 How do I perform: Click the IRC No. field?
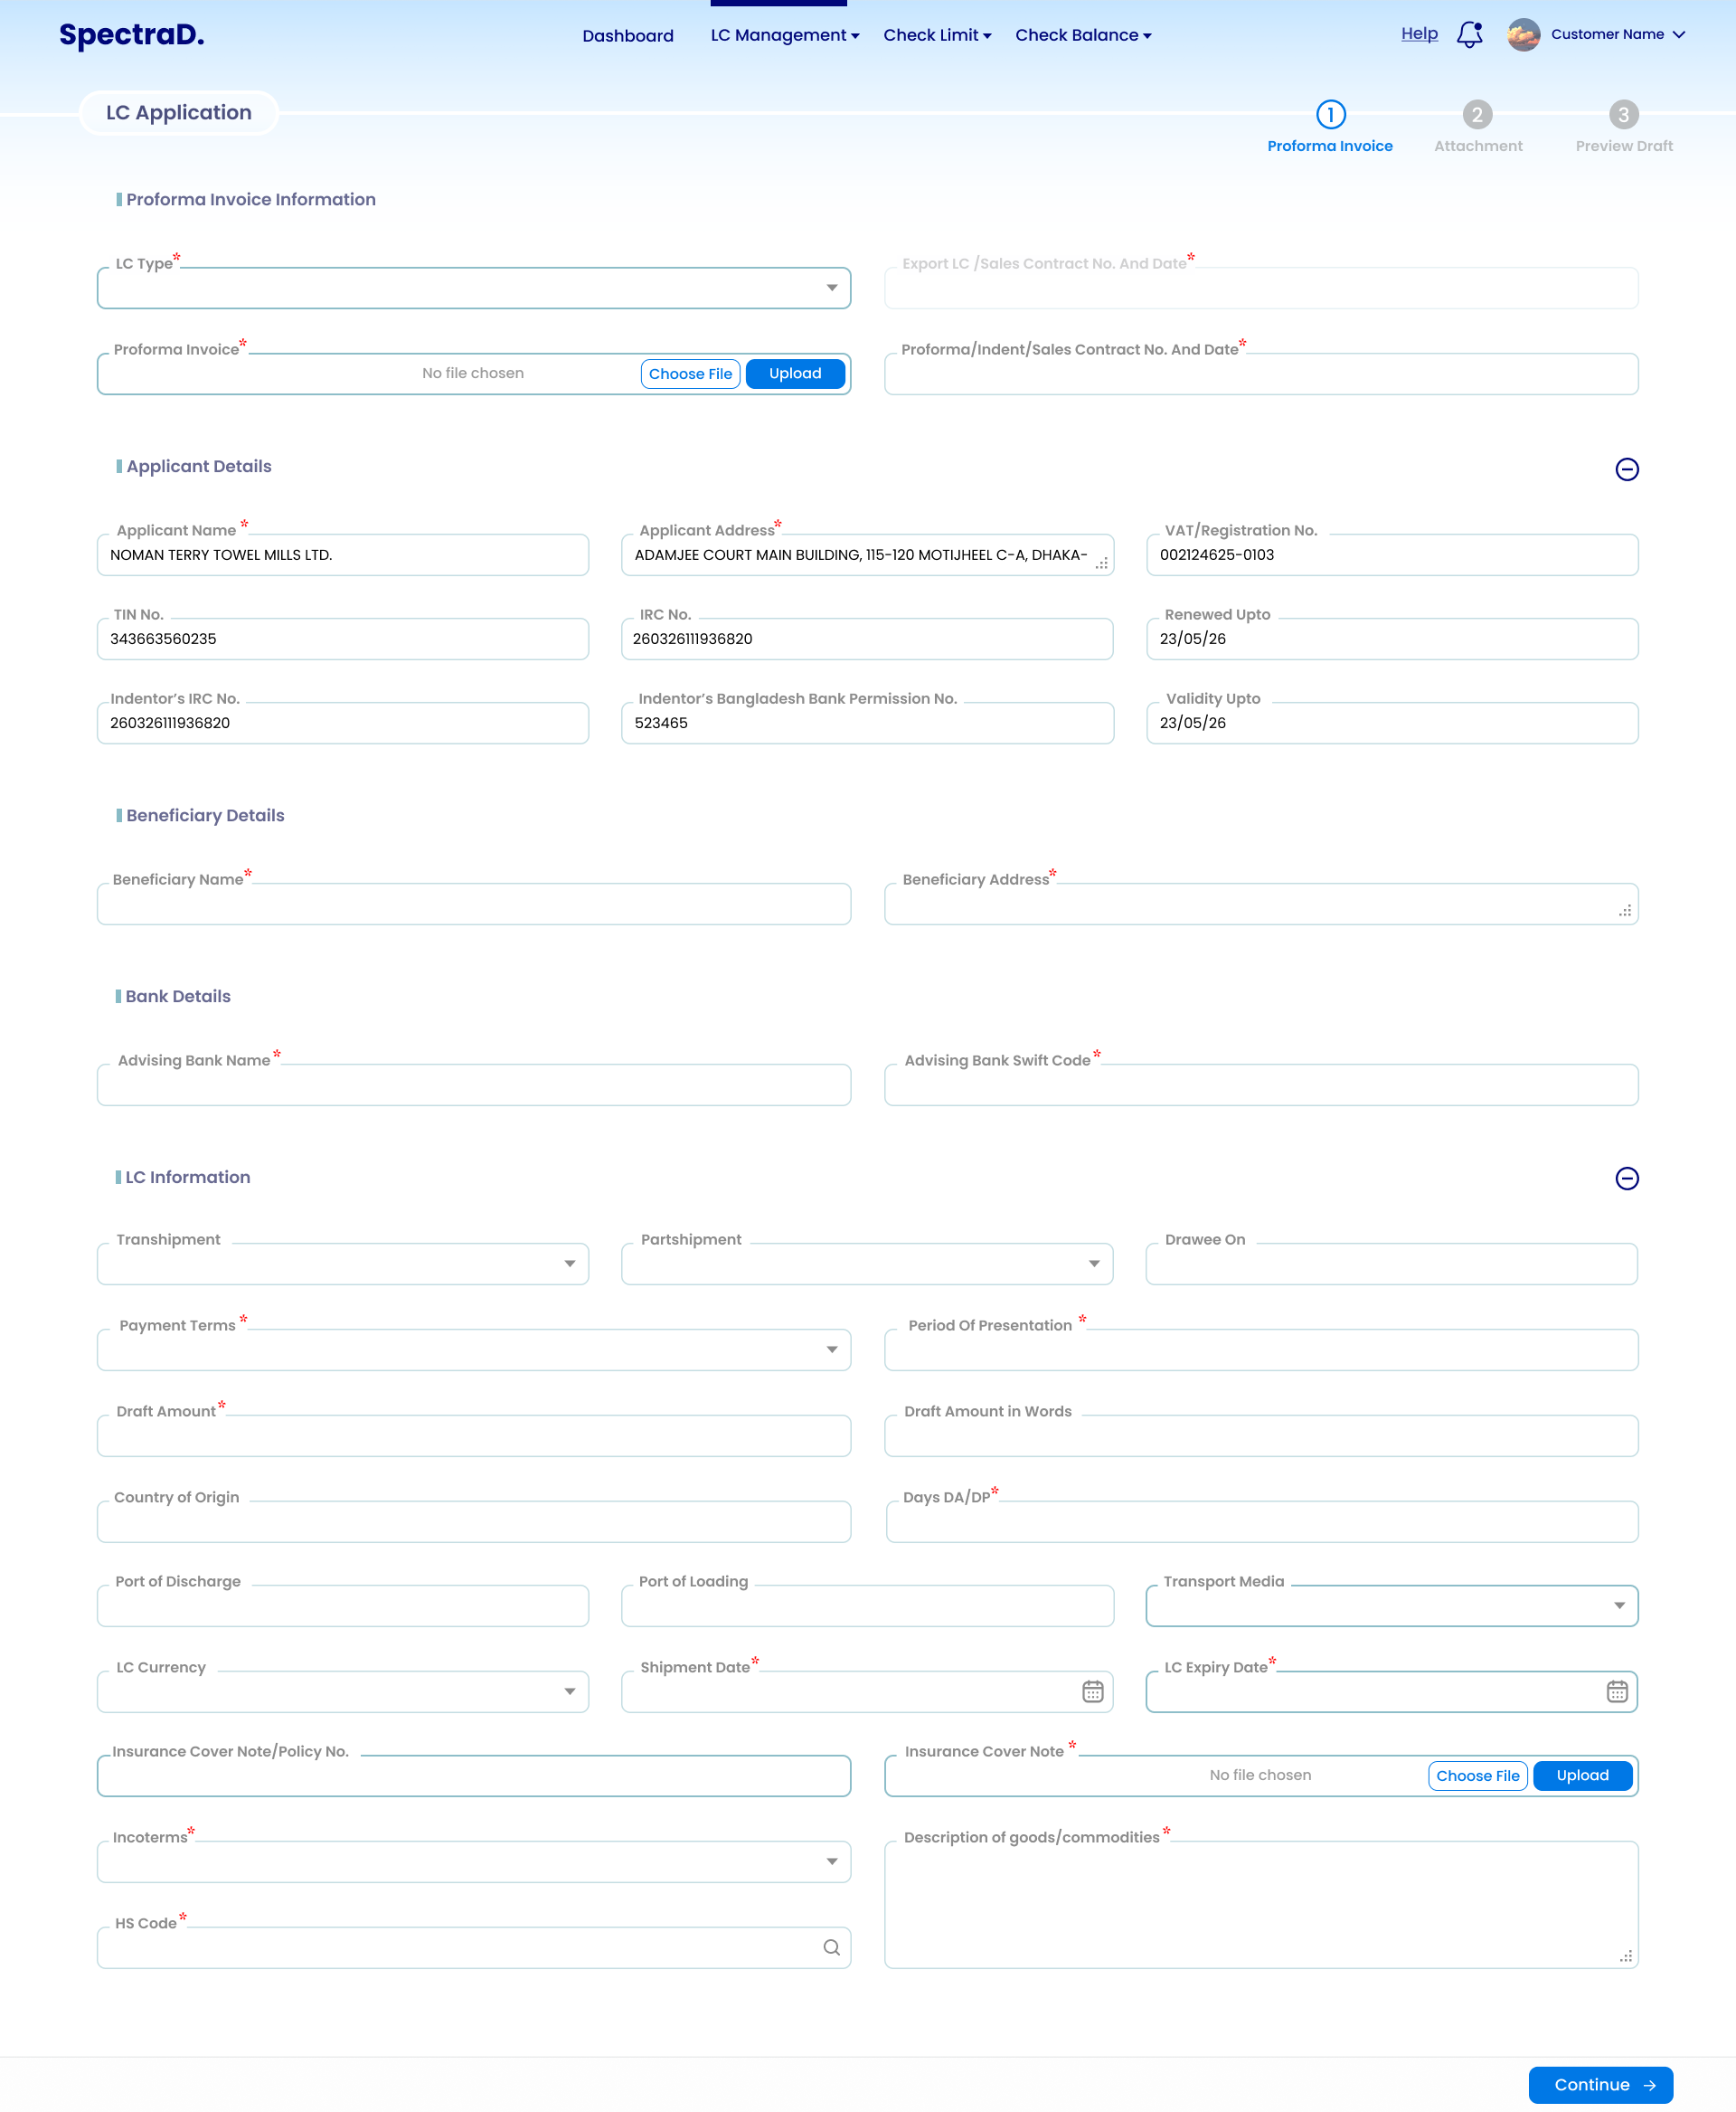(x=867, y=639)
